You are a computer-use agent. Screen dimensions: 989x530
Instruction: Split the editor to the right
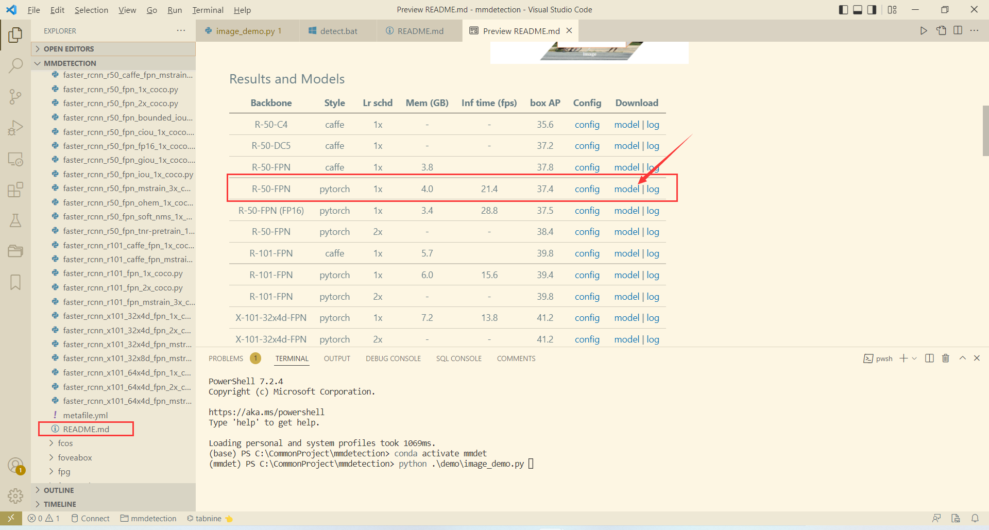(958, 31)
